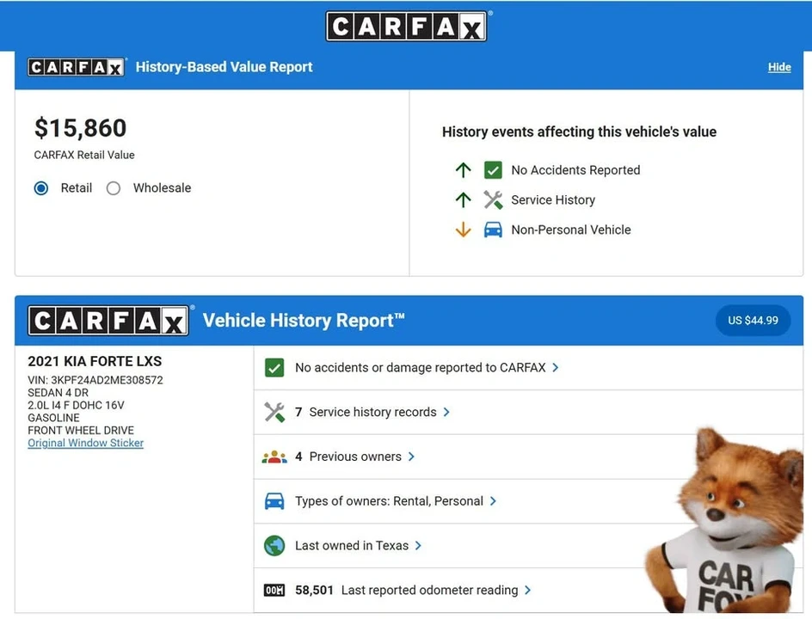Click blue car icon next to Non-Personal Vehicle

pyautogui.click(x=493, y=230)
